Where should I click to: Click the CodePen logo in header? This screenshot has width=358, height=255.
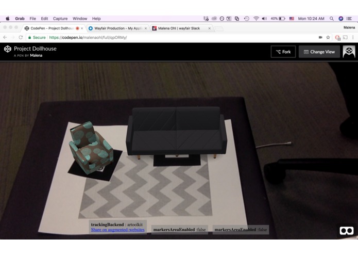[8, 49]
